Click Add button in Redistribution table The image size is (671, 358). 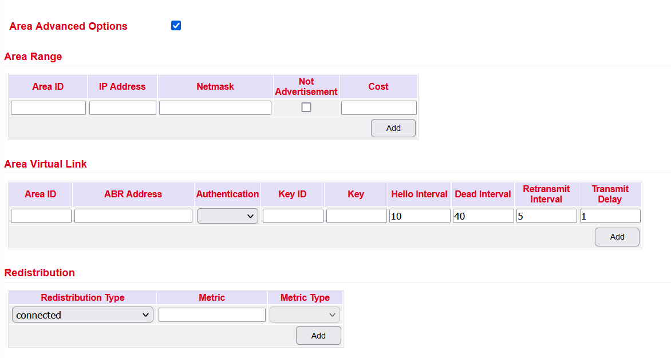click(x=318, y=335)
